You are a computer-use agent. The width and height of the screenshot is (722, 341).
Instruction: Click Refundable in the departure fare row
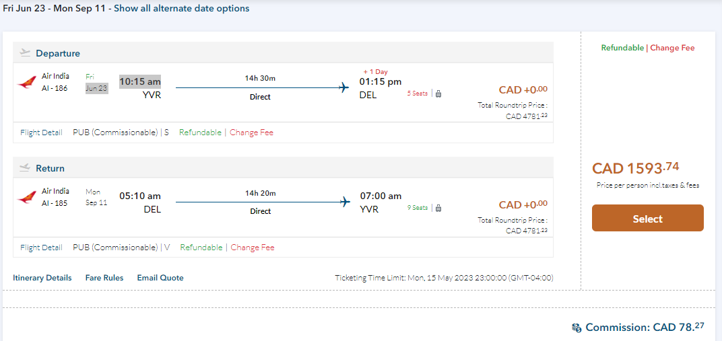200,132
